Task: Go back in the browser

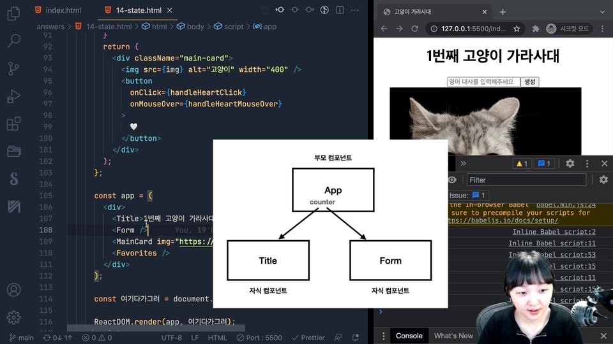Action: tap(384, 29)
